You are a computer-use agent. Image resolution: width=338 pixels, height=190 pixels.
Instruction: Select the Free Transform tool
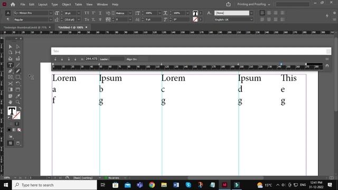coord(18,83)
